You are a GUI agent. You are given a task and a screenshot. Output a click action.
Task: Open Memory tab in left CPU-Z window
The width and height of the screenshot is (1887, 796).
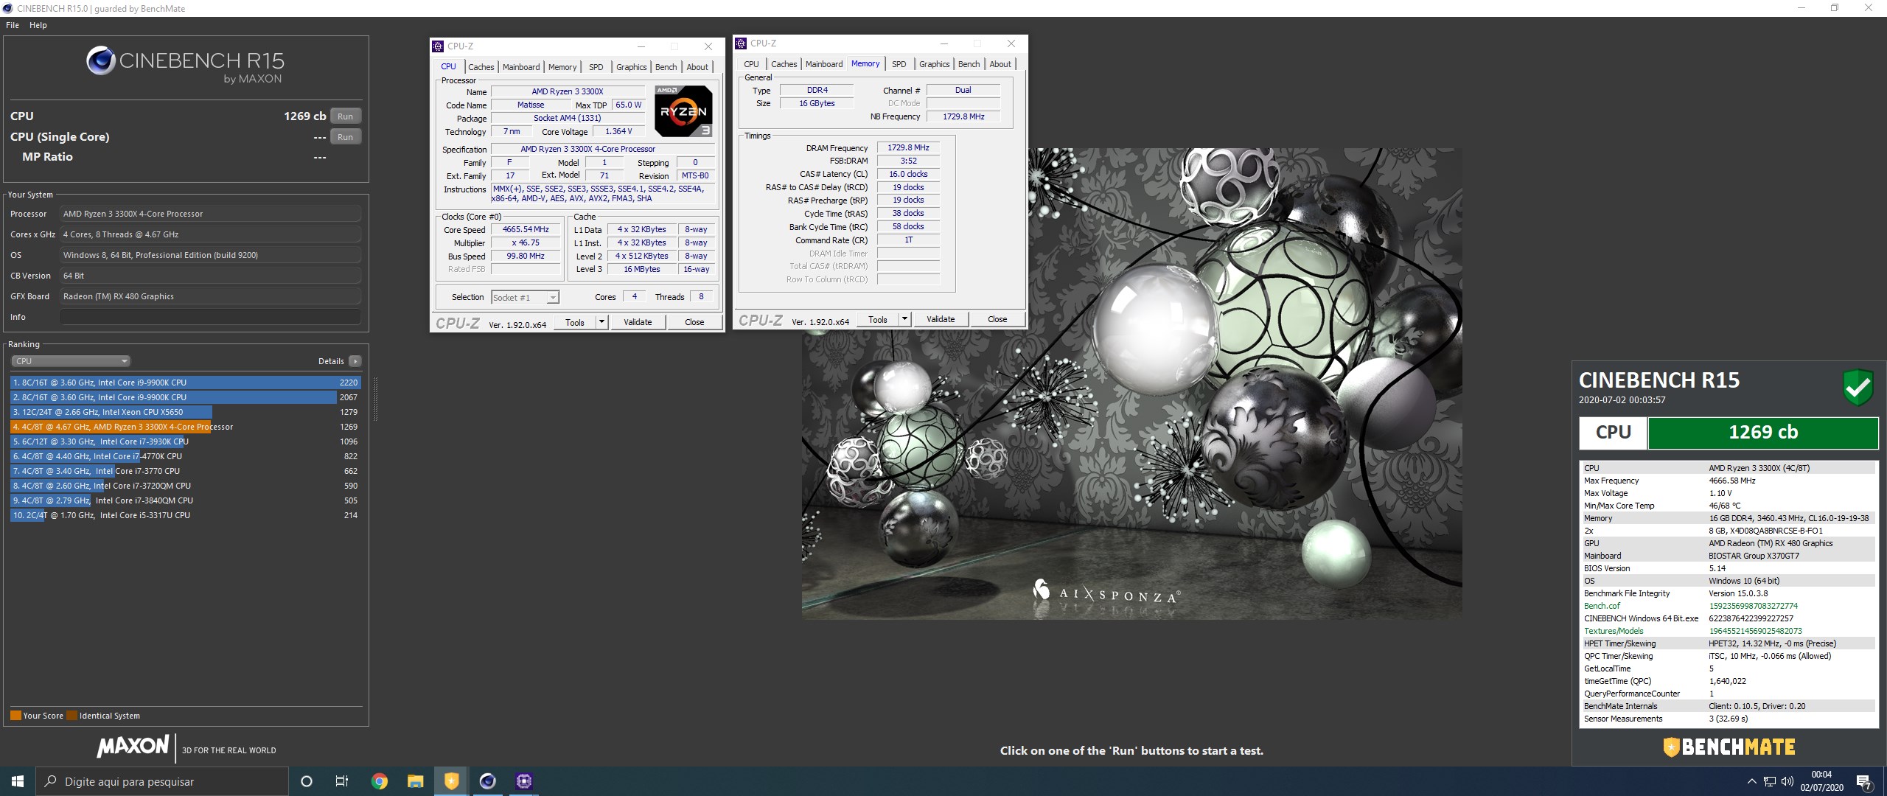(x=562, y=67)
